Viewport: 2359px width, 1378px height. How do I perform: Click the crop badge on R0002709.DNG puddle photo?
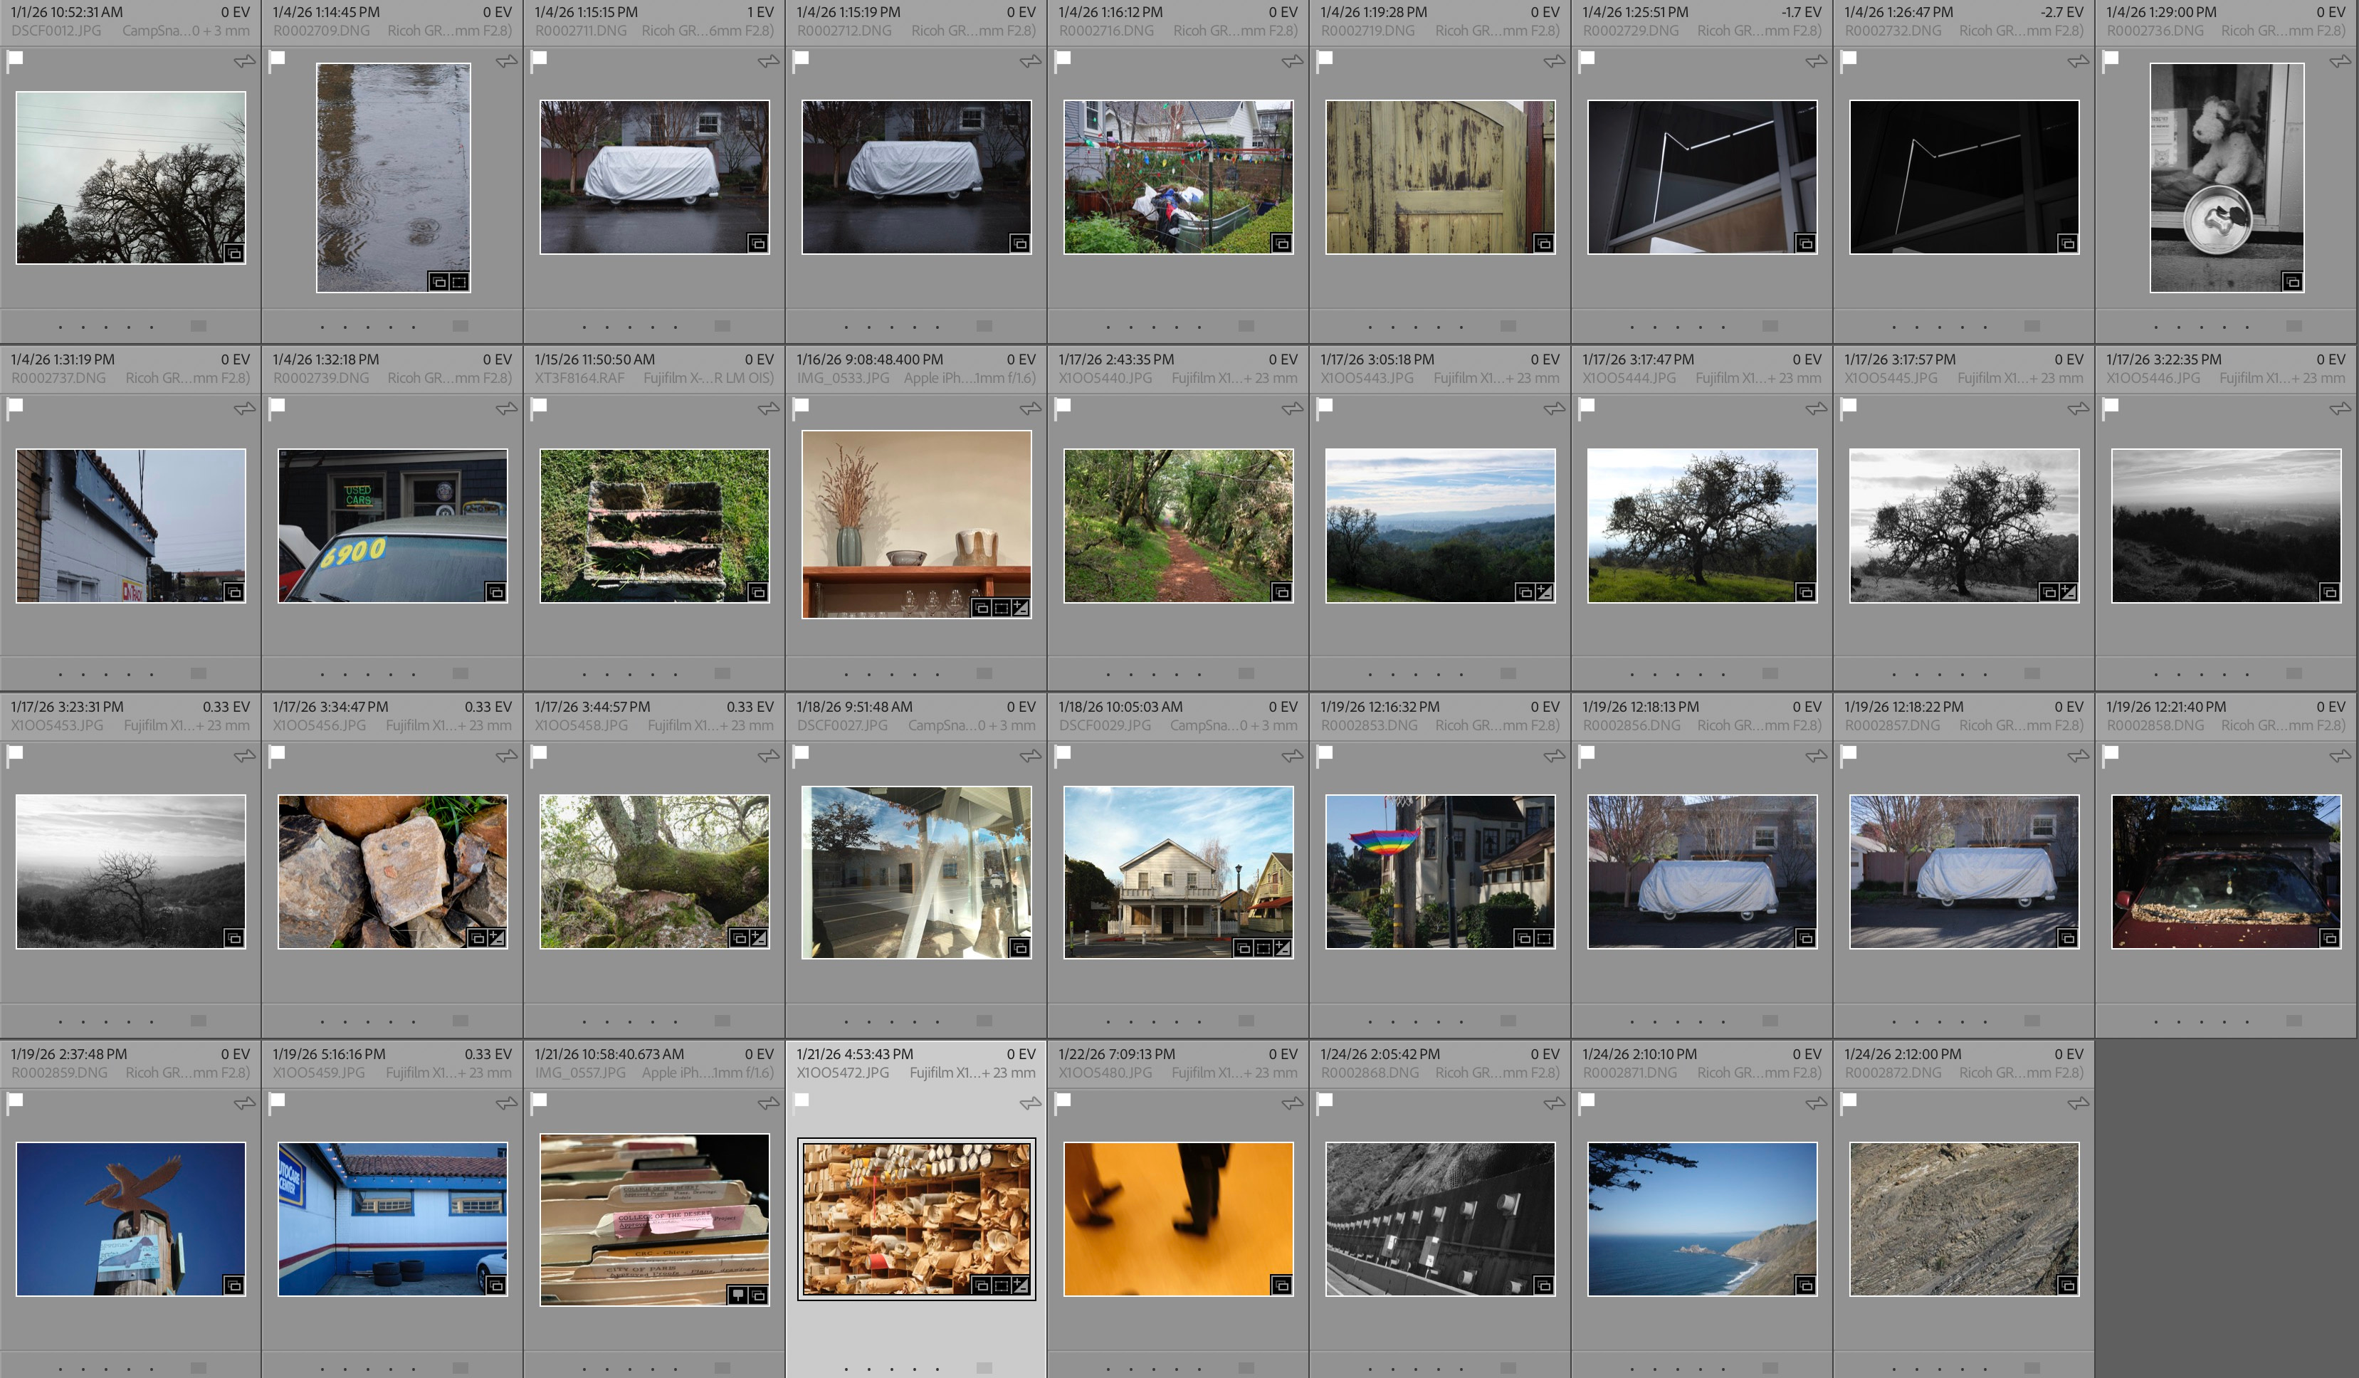point(458,281)
